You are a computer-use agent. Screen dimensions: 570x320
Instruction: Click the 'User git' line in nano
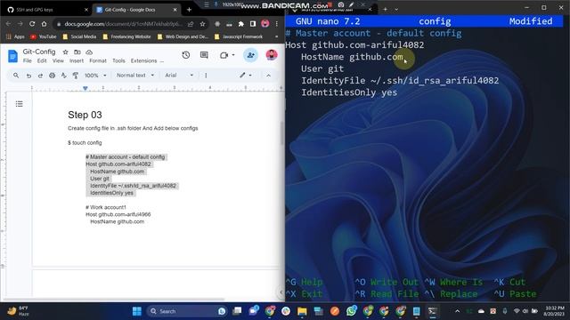[x=322, y=68]
